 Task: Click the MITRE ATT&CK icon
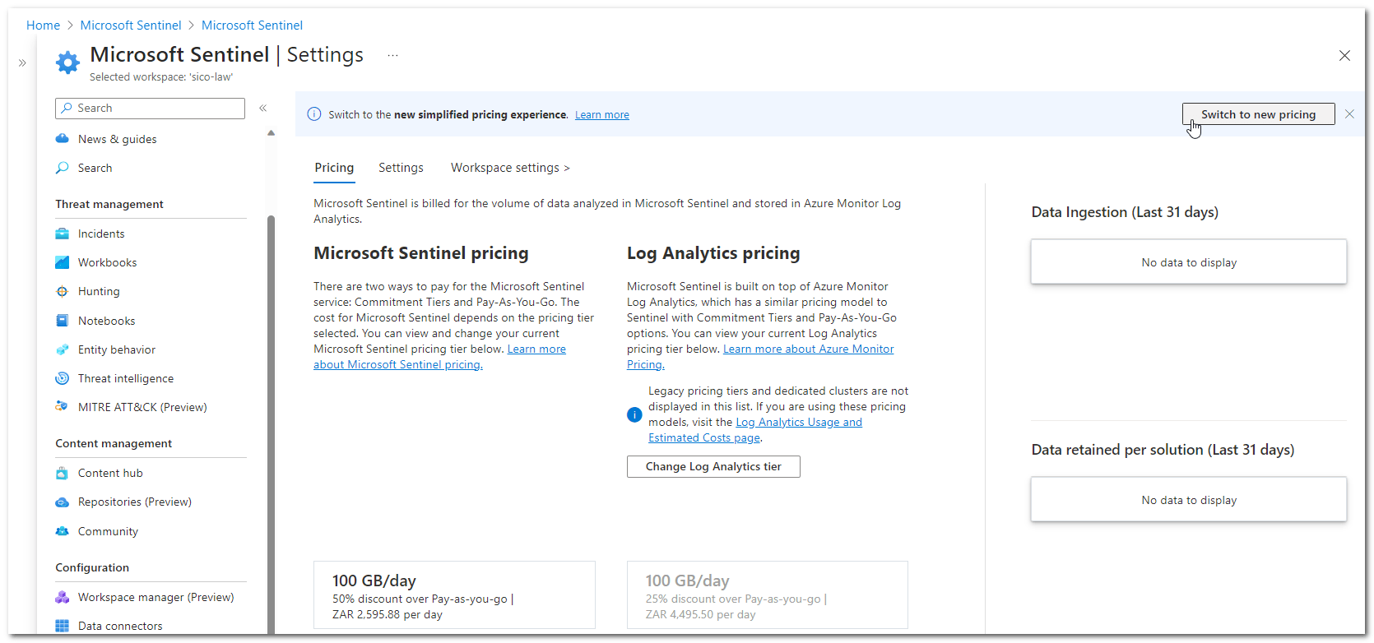62,407
